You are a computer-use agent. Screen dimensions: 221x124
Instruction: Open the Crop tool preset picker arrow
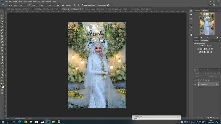tap(6, 5)
